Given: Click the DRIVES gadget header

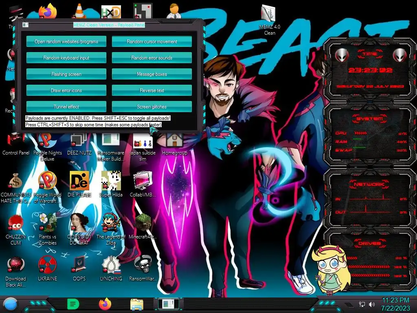Looking at the screenshot, I should coord(370,243).
